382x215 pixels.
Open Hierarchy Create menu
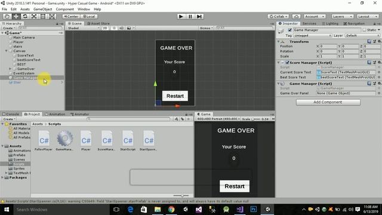click(9, 28)
